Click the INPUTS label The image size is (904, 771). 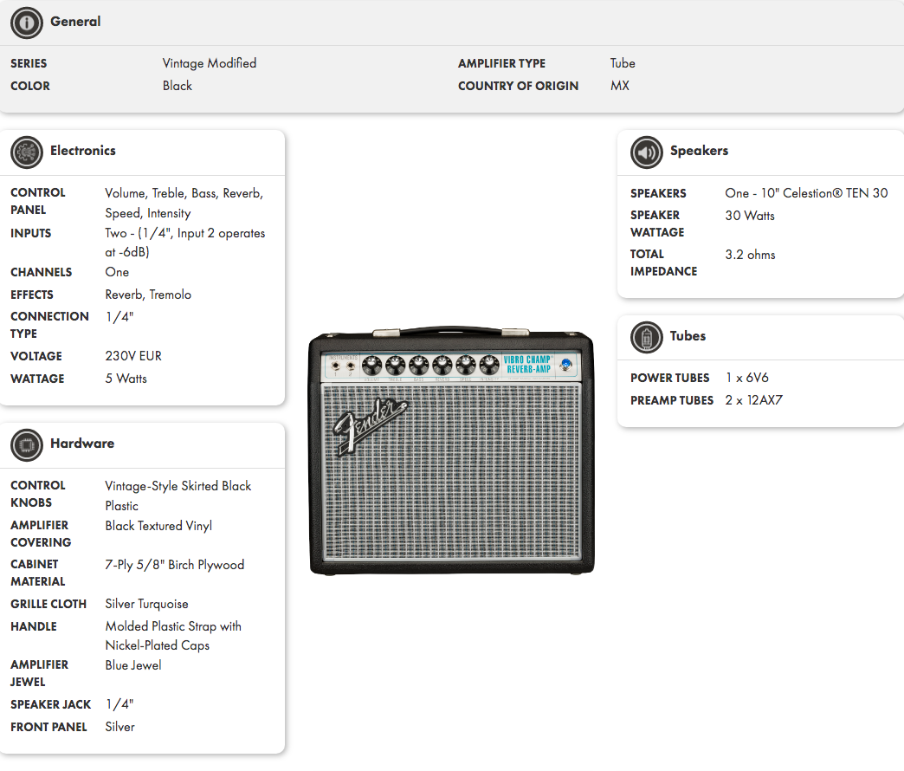tap(30, 234)
